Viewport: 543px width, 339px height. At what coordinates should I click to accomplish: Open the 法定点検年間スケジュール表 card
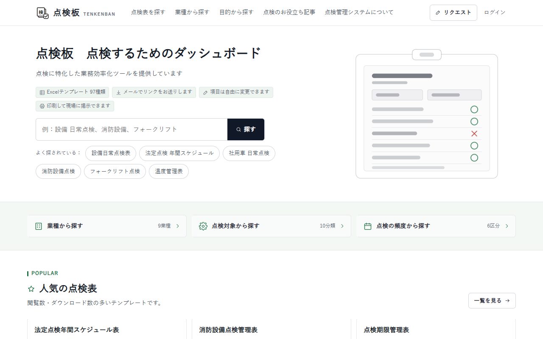point(107,330)
